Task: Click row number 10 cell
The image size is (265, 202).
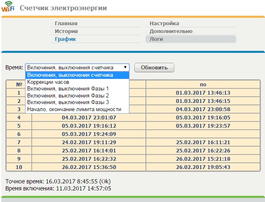Action: (x=19, y=167)
